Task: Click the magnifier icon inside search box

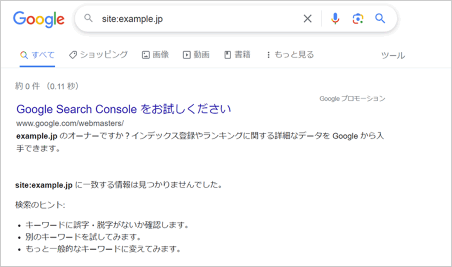Action: (x=89, y=19)
